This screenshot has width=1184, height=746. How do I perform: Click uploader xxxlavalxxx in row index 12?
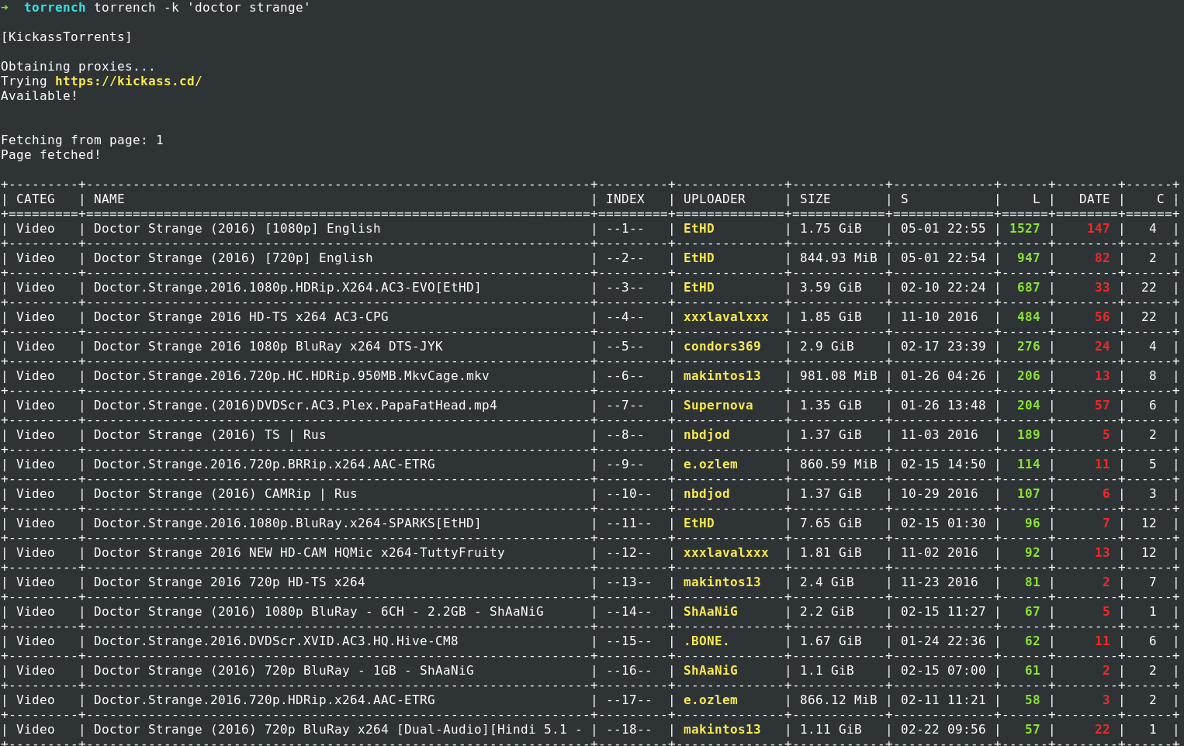click(726, 552)
